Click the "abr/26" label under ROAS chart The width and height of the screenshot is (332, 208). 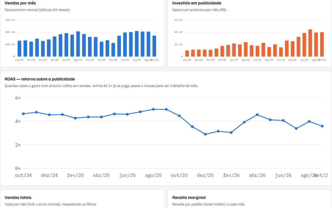pyautogui.click(x=257, y=175)
